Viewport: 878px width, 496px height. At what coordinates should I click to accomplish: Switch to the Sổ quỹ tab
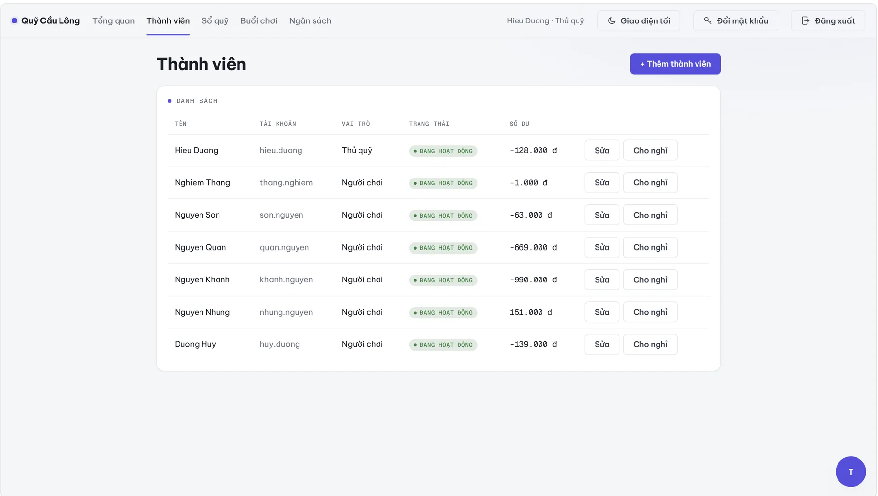215,20
